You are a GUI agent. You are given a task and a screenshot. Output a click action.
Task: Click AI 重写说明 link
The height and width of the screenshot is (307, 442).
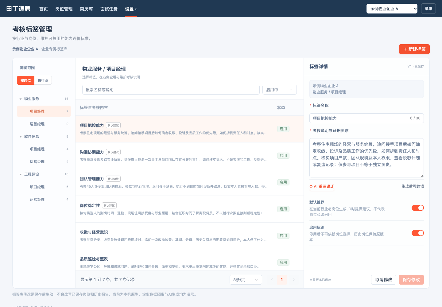click(x=322, y=186)
